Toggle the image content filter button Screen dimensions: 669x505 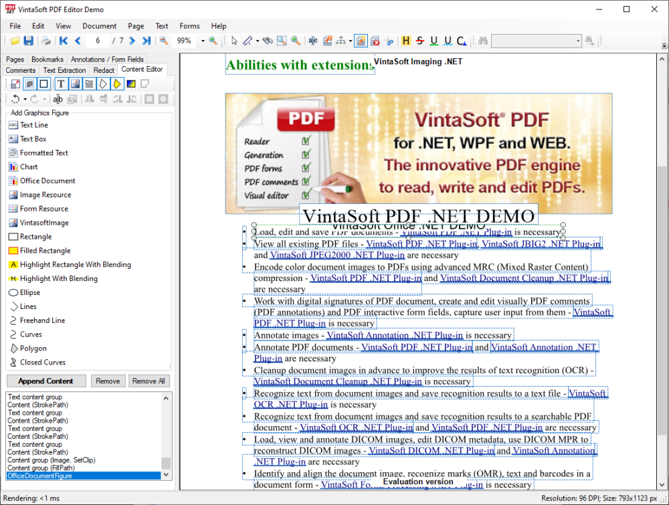75,84
